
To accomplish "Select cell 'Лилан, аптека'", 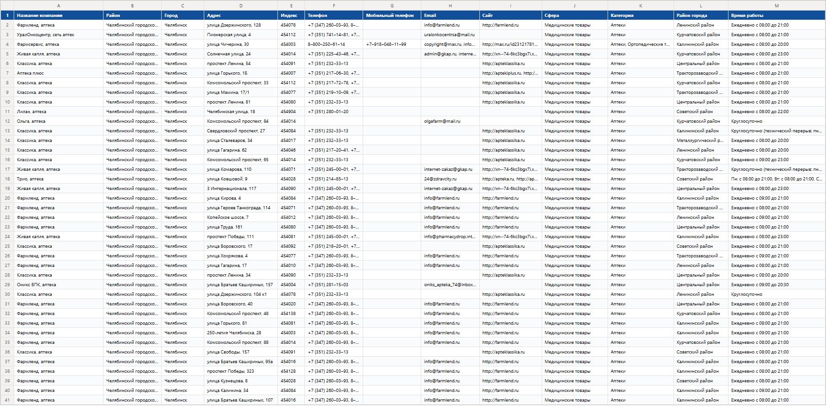I will click(x=59, y=112).
